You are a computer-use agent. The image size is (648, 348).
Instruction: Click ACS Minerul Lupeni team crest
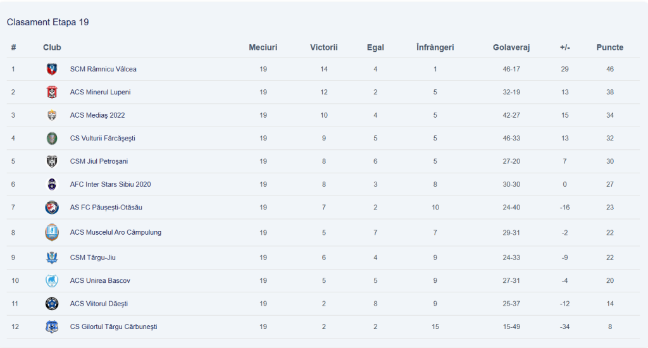pyautogui.click(x=52, y=92)
